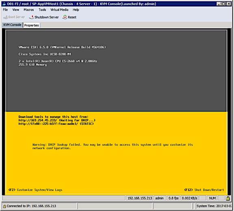Screen dimensions: 234x211
Task: Click the VMware ESXi 6.5.0 version line
Action: coord(62,47)
